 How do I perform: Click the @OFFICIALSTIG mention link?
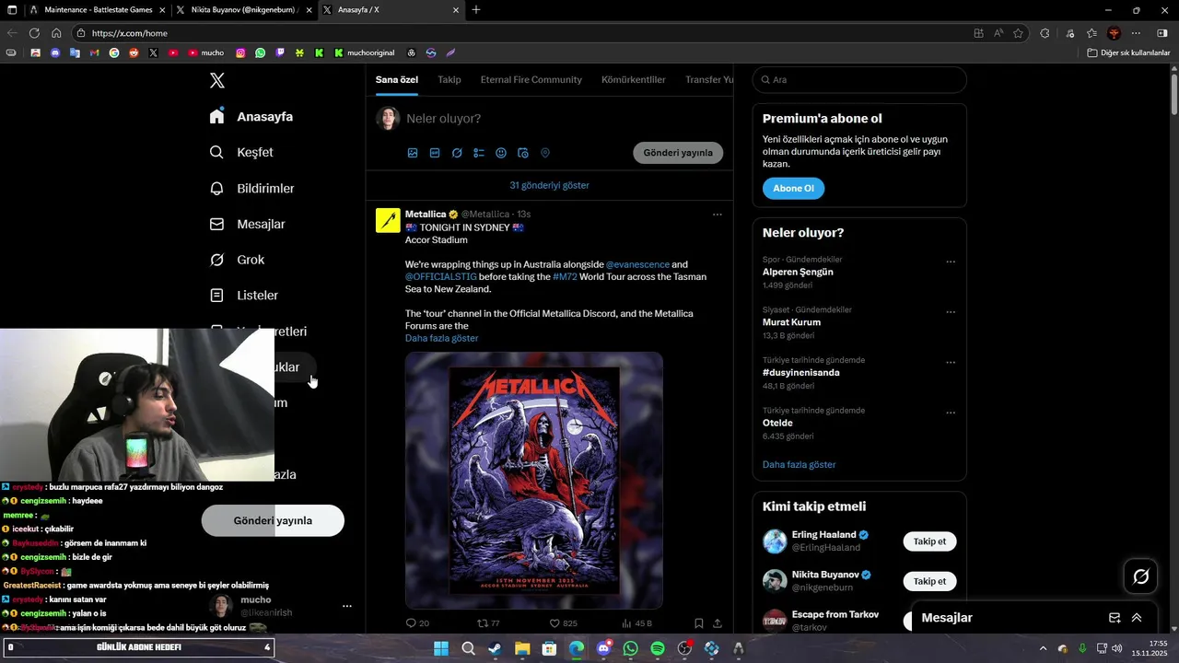click(440, 276)
